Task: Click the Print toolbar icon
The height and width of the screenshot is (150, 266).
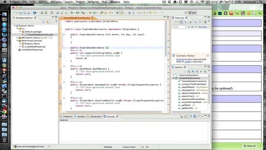Action: [29, 13]
